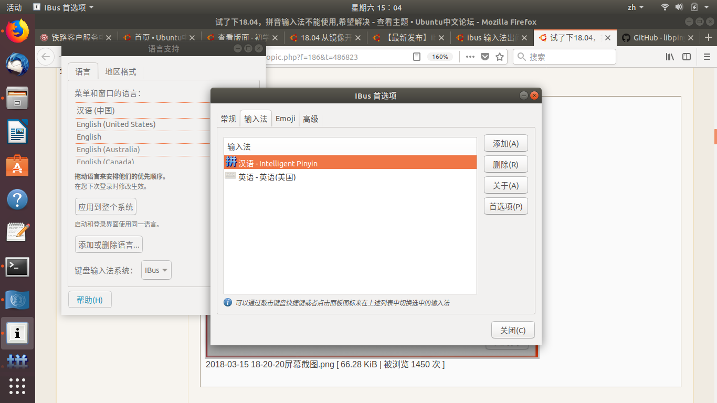
Task: Click 活动 in the top bar
Action: (14, 7)
